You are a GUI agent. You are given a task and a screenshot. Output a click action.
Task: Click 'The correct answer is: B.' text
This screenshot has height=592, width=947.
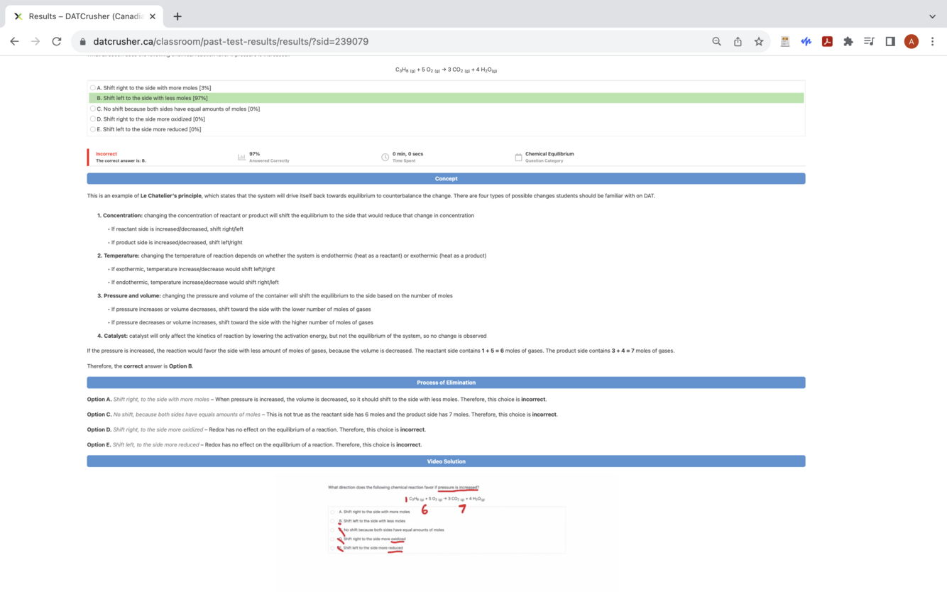[x=121, y=161]
